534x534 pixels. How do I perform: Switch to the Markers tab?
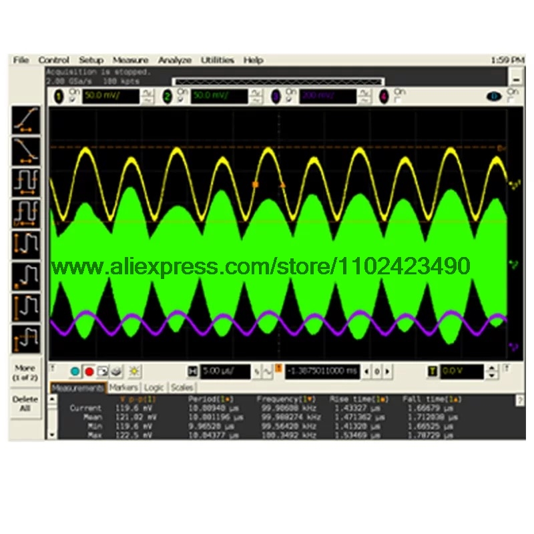(x=123, y=388)
